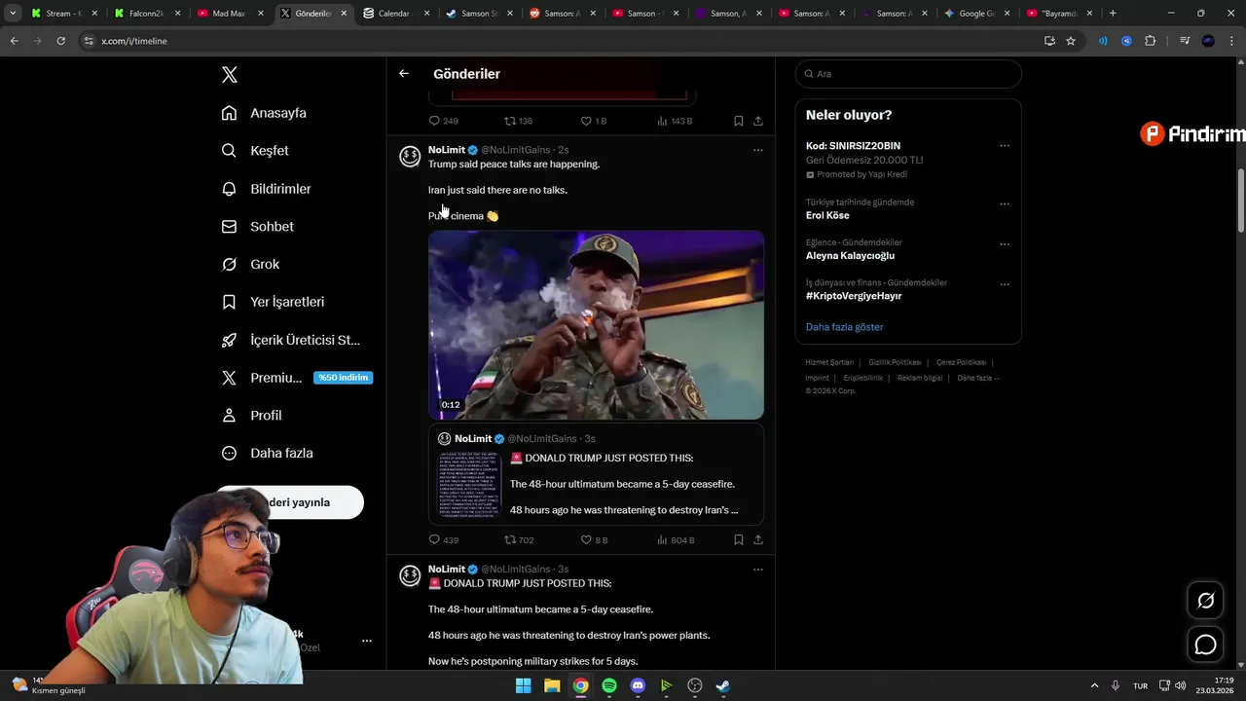
Task: Bookmark the post with 804 B views
Action: [x=738, y=539]
